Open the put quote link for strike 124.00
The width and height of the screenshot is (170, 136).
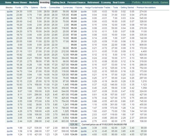click(83, 134)
